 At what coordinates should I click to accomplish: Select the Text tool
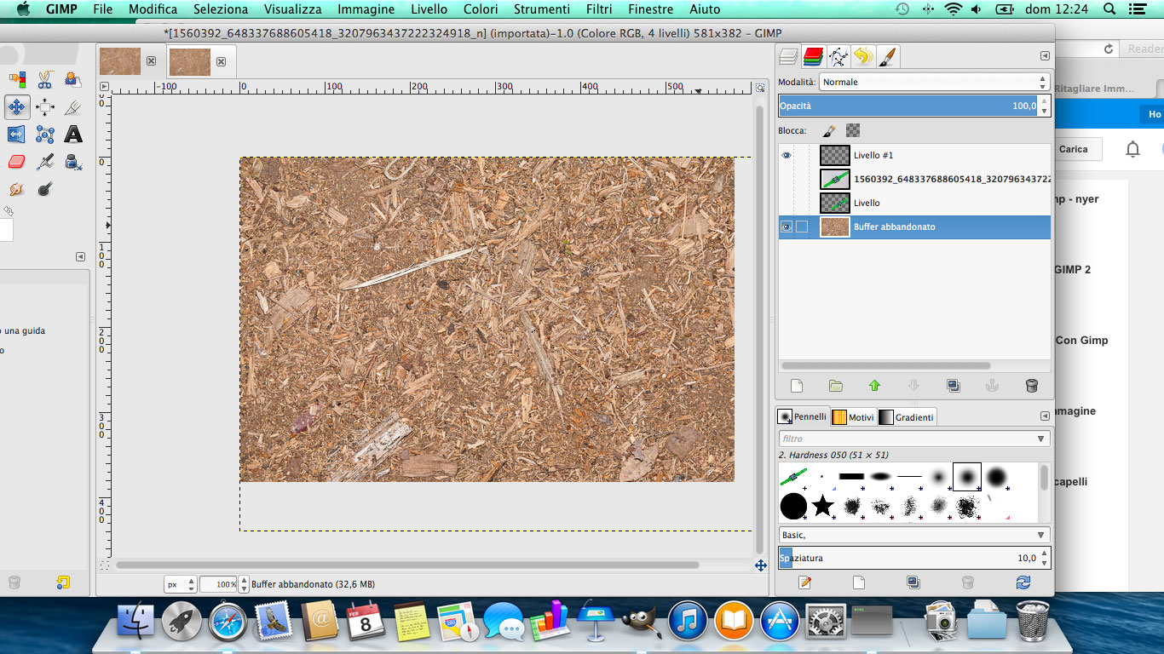(x=73, y=135)
